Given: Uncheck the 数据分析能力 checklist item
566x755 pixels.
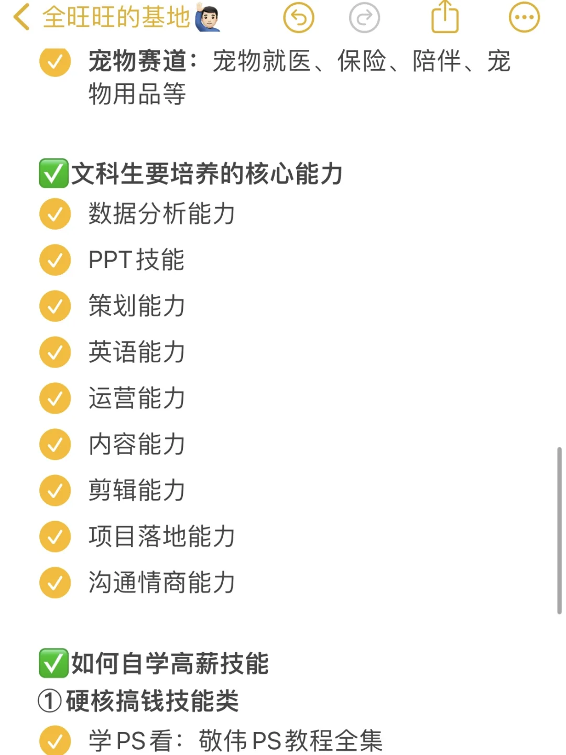Looking at the screenshot, I should click(55, 214).
